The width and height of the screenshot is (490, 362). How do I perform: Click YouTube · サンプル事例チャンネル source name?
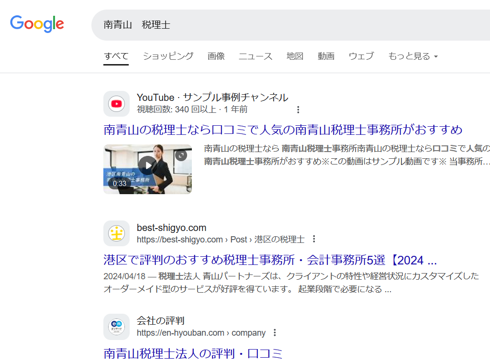[x=212, y=98]
